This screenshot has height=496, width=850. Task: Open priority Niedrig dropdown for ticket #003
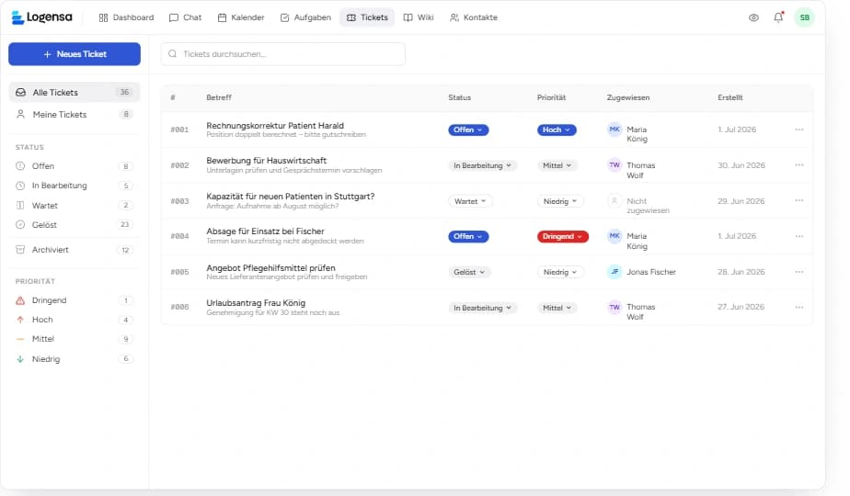point(560,201)
